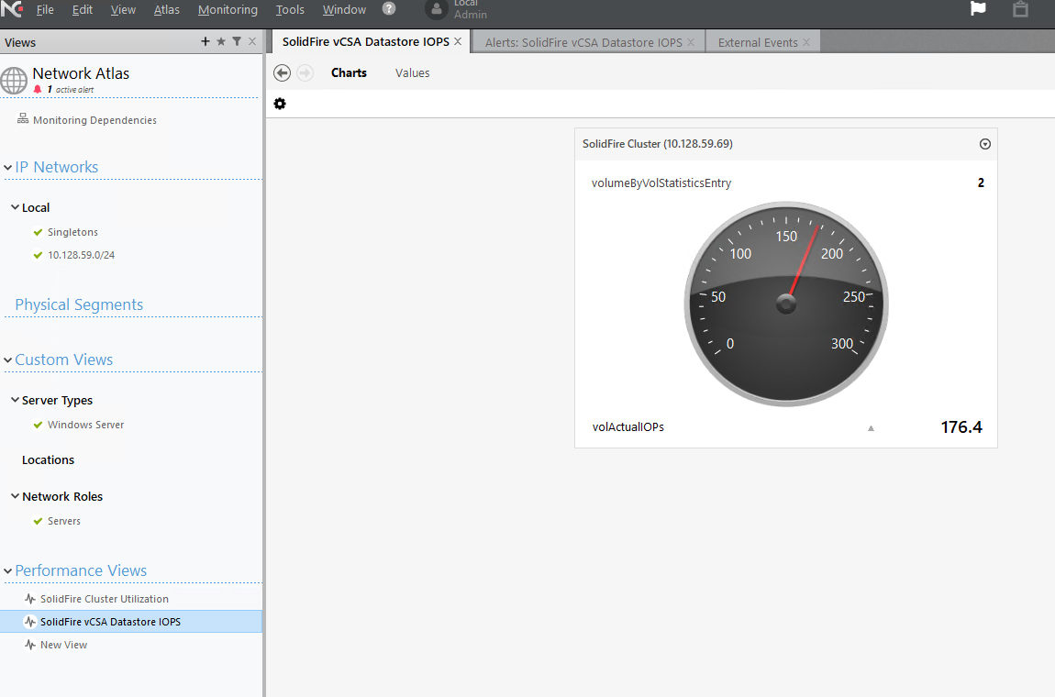This screenshot has width=1055, height=697.
Task: Click the green check next to Singletons
Action: pos(38,232)
